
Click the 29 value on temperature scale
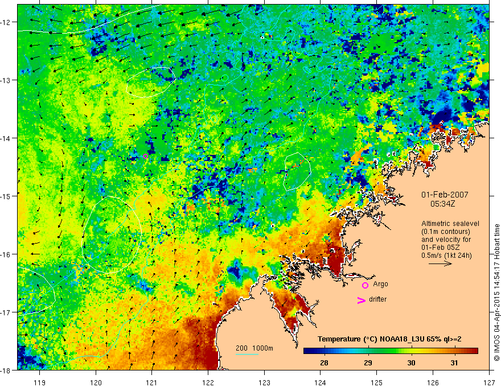(368, 363)
